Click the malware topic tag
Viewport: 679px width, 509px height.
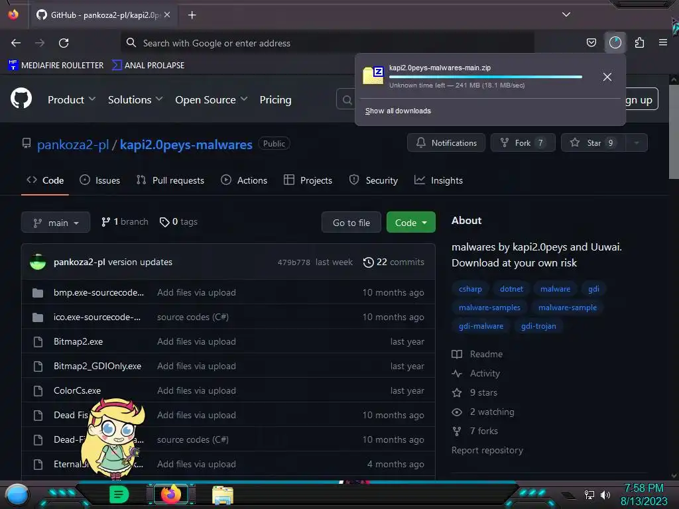click(x=555, y=289)
